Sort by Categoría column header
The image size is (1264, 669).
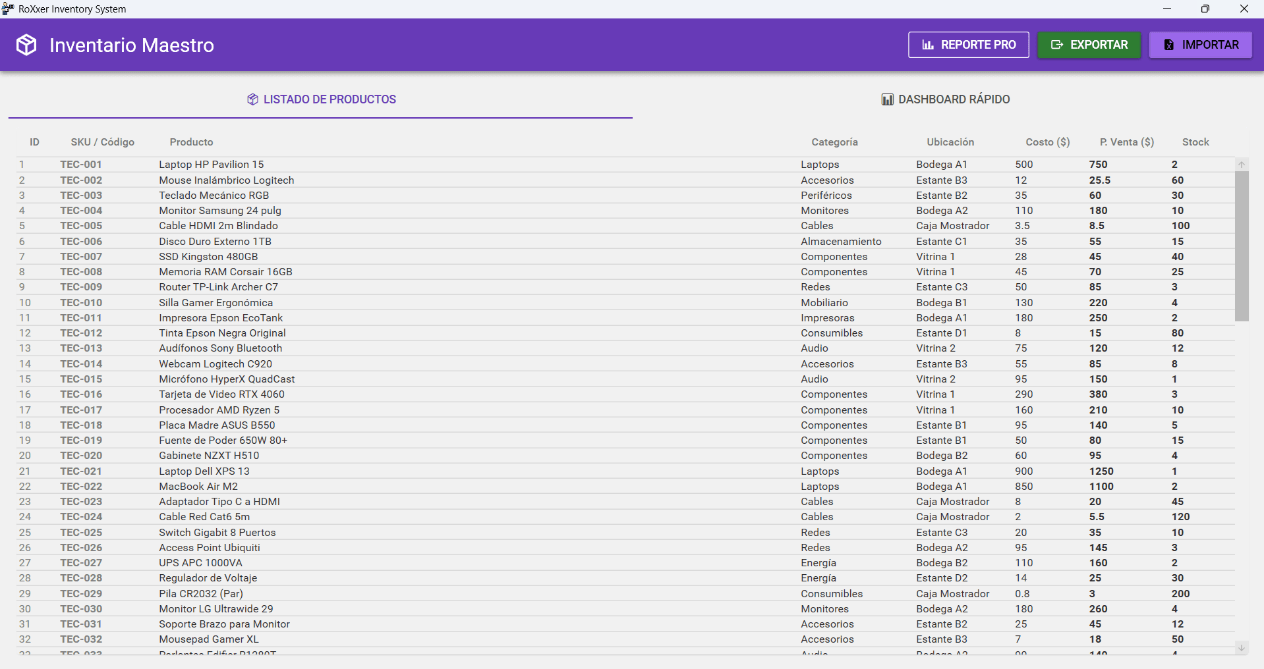(835, 142)
